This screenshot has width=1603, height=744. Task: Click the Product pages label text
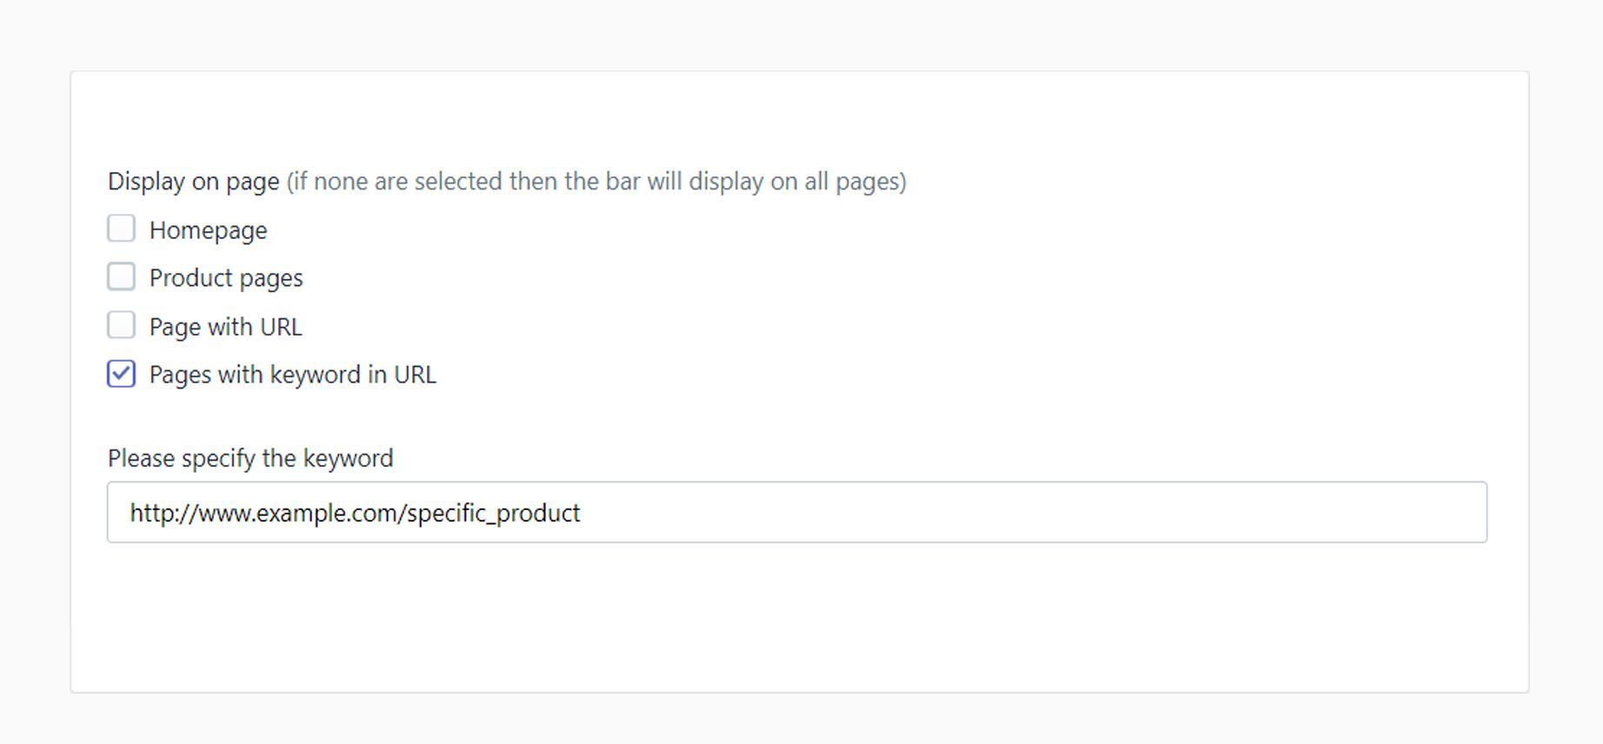(x=226, y=278)
